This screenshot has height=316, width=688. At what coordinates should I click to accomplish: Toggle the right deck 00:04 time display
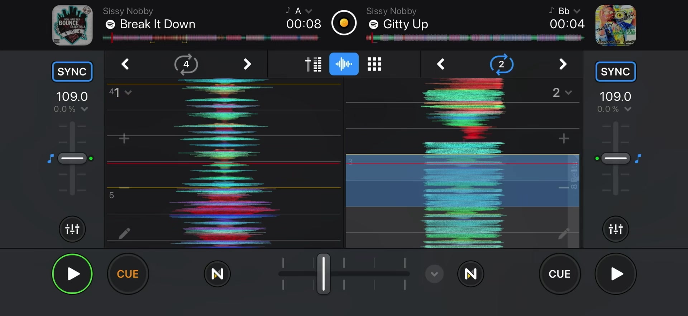click(567, 24)
